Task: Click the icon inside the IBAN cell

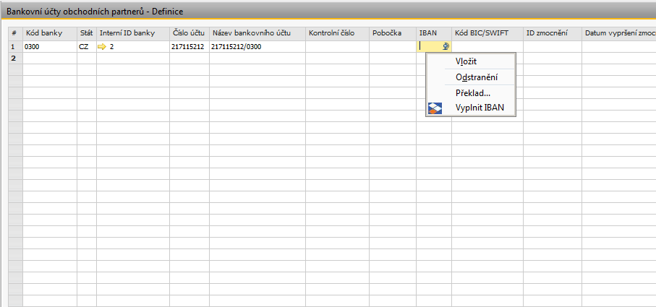Action: click(446, 47)
